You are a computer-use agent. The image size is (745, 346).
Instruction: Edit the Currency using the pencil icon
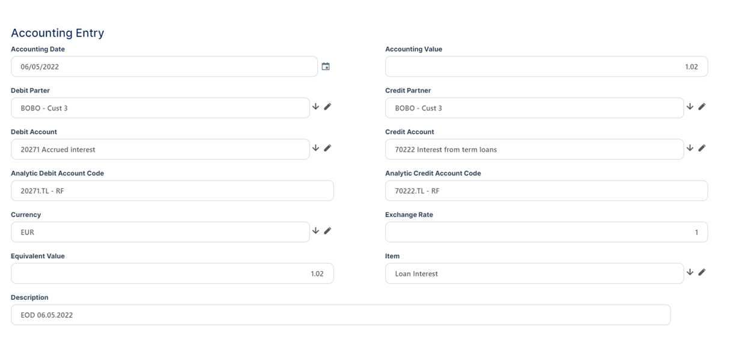327,231
